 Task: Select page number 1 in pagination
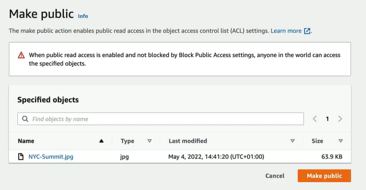[x=327, y=119]
